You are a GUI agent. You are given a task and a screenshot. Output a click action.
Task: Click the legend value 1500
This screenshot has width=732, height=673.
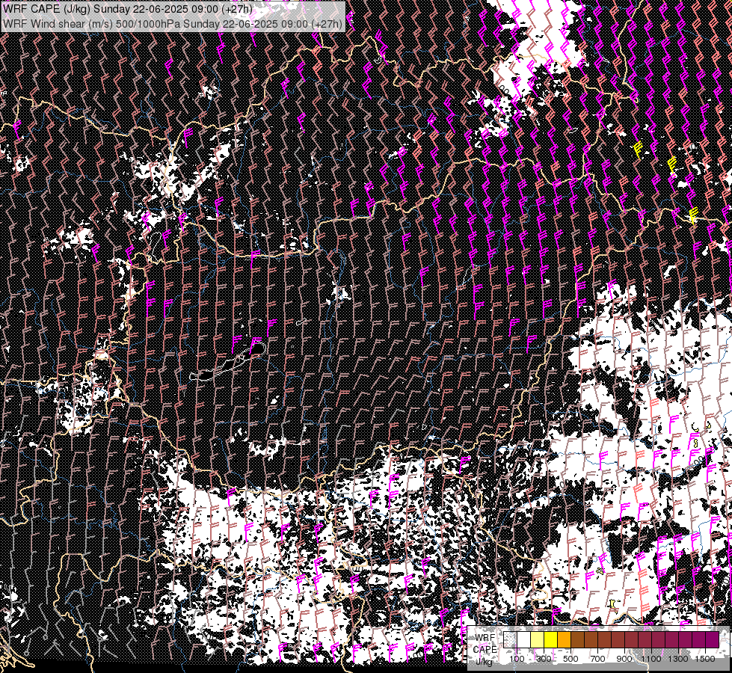(x=705, y=659)
